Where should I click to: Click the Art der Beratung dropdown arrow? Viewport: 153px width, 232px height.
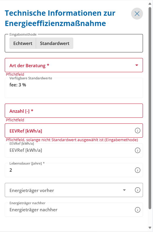[136, 65]
